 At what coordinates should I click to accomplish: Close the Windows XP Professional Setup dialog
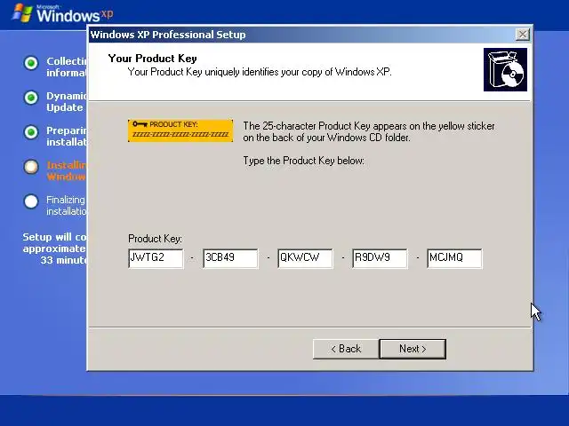(522, 35)
